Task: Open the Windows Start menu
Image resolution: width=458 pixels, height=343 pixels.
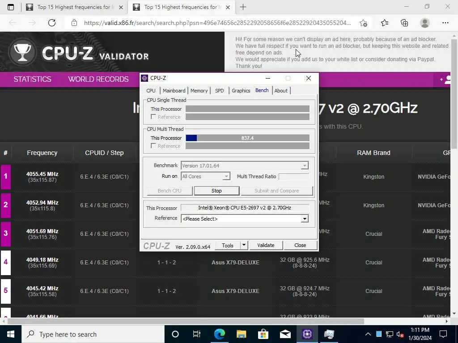Action: pyautogui.click(x=11, y=334)
